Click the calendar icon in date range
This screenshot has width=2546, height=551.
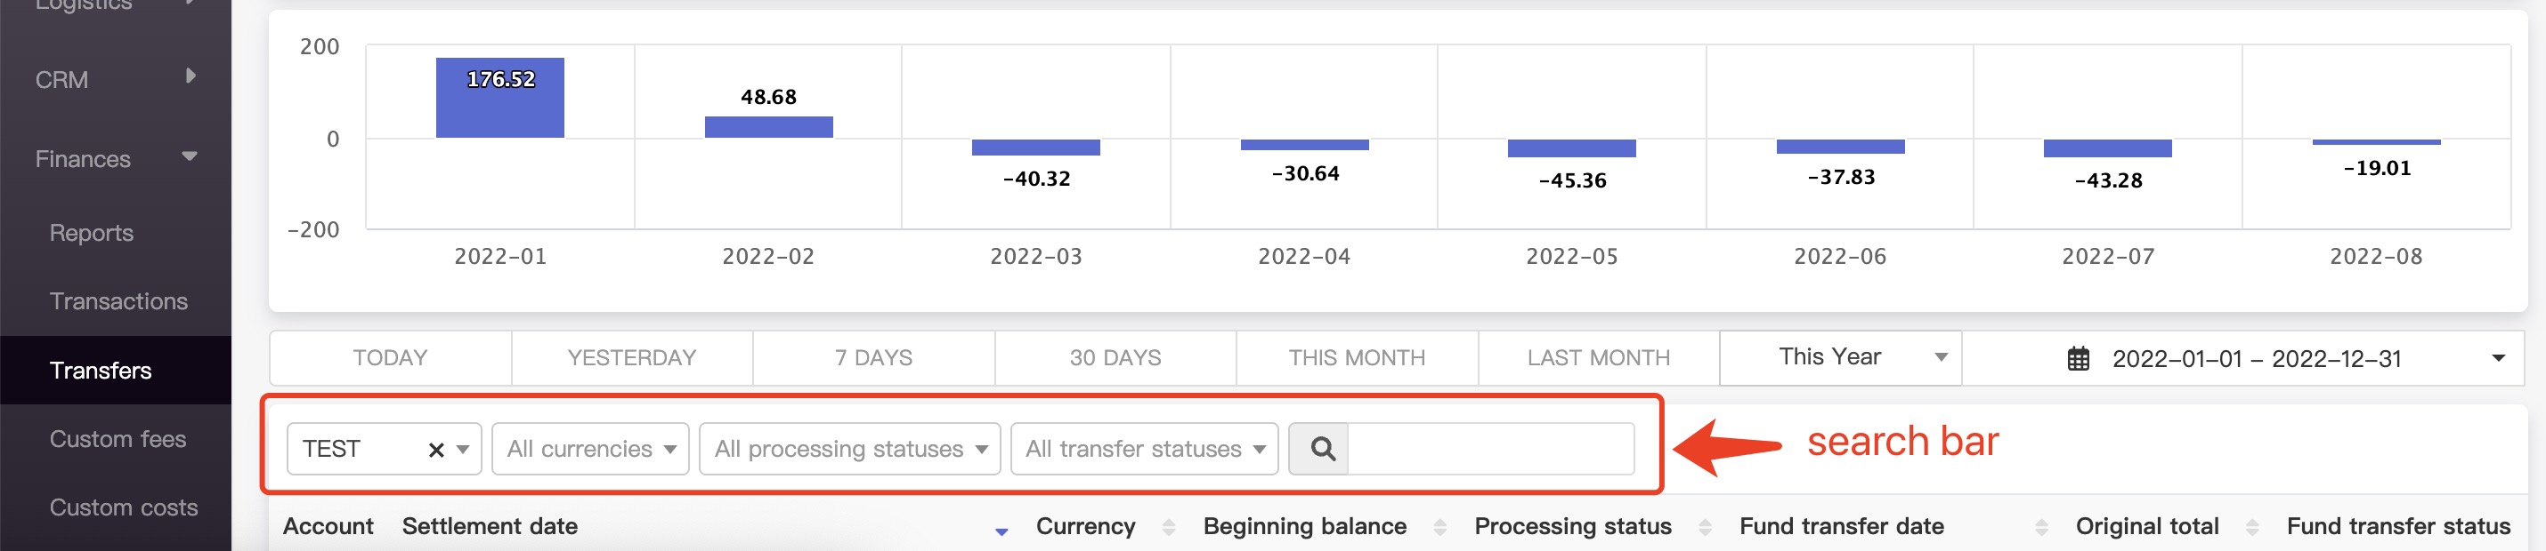(2078, 358)
